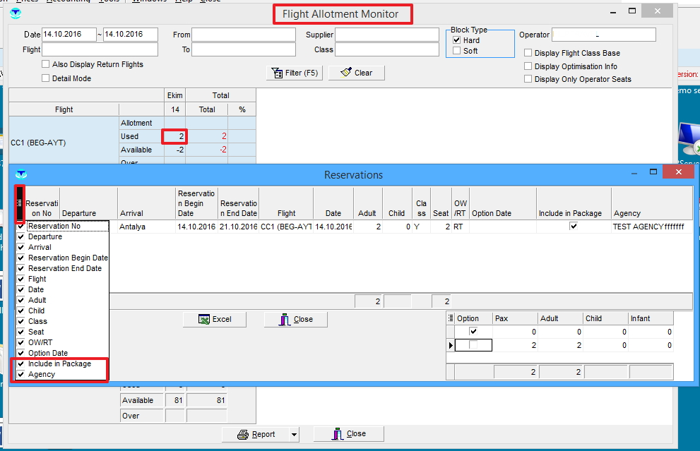
Task: Click the Excel export button
Action: (x=215, y=319)
